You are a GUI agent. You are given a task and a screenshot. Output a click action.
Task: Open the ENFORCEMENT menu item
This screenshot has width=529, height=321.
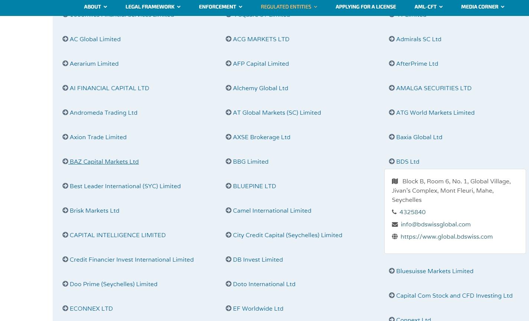(x=217, y=7)
